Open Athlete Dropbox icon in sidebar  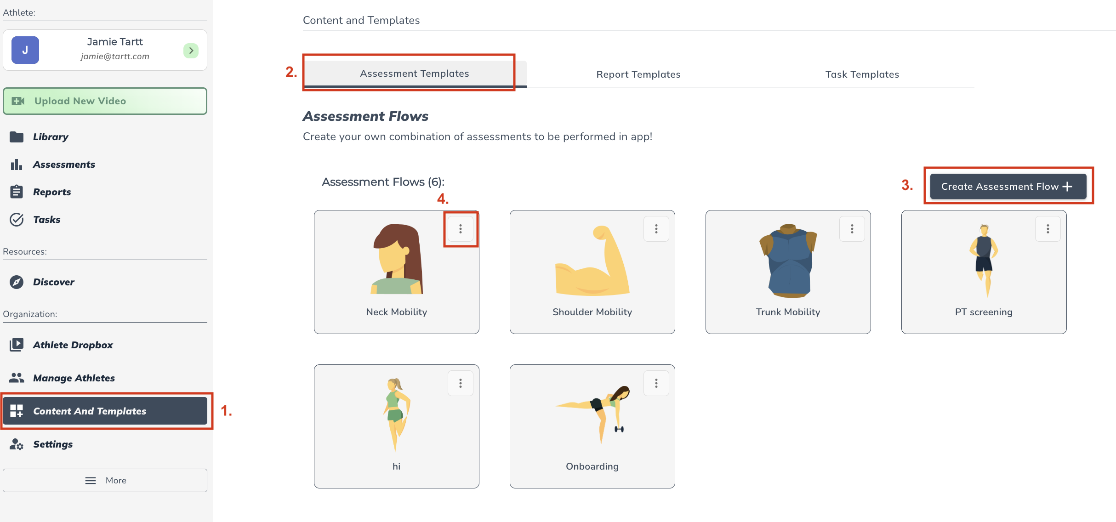click(17, 345)
